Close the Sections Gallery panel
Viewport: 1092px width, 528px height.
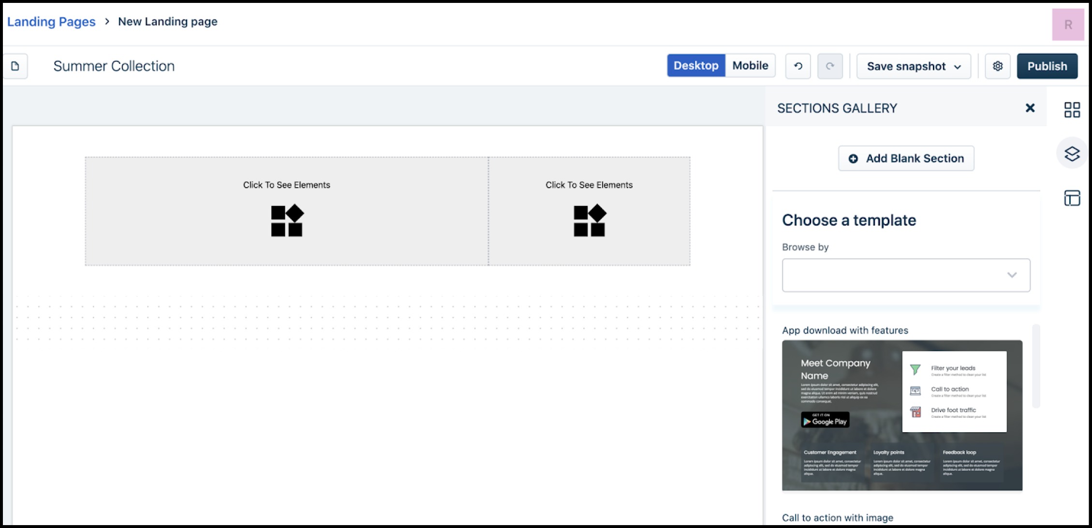[1030, 108]
